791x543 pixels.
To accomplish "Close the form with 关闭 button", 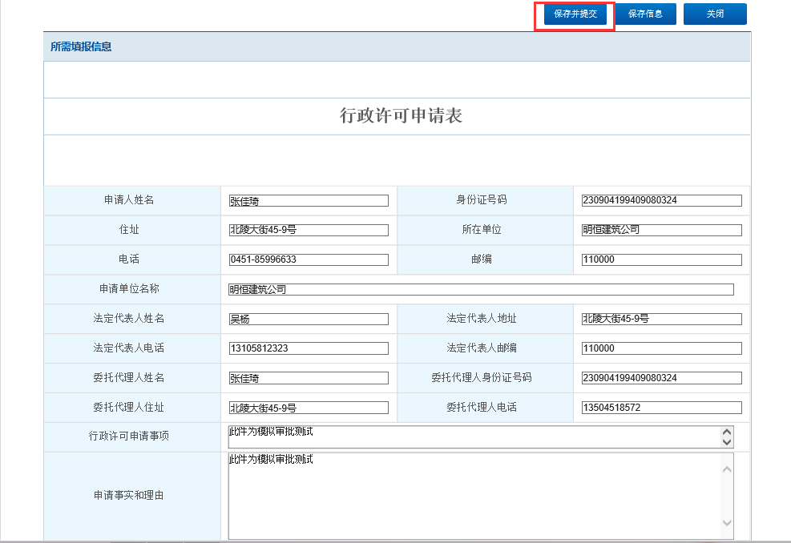I will click(x=715, y=14).
